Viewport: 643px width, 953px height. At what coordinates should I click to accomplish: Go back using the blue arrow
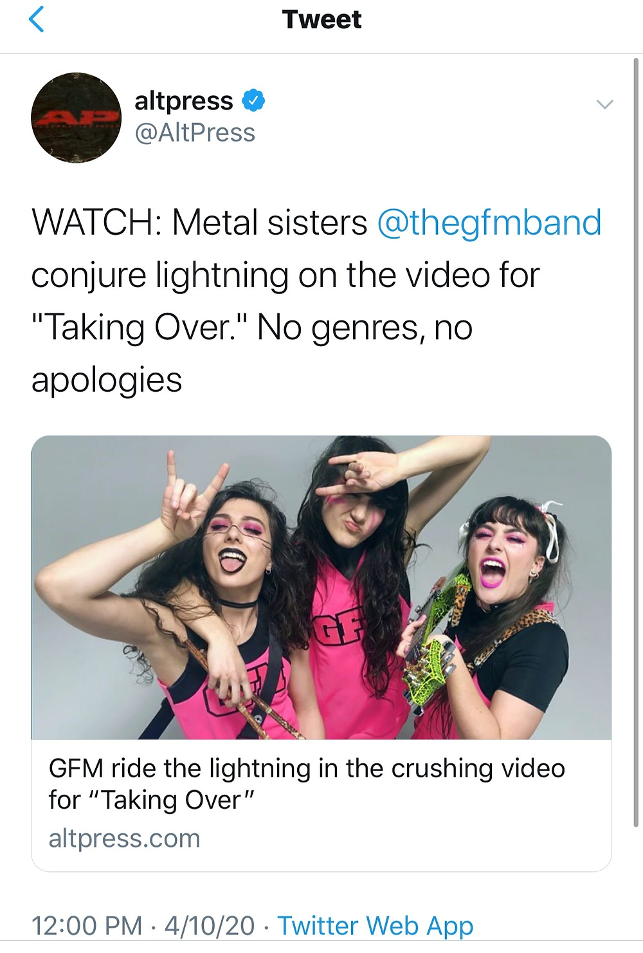tap(37, 19)
